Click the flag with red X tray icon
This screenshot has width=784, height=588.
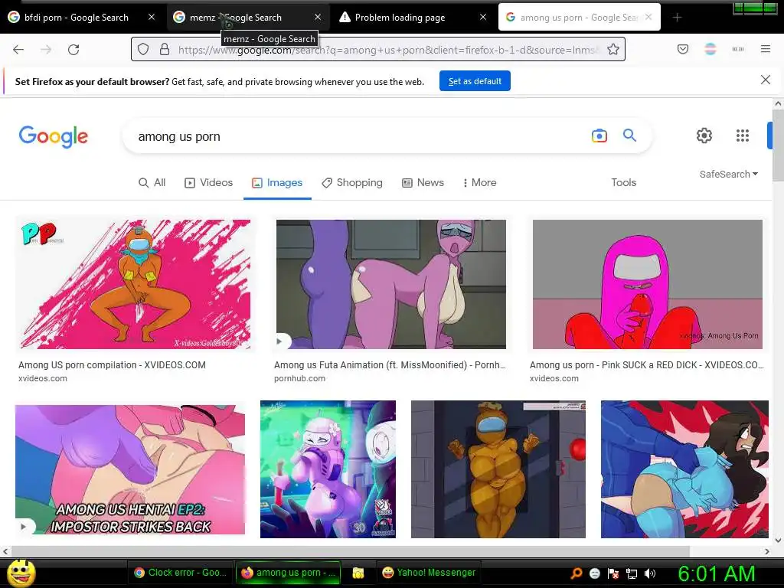pyautogui.click(x=613, y=573)
